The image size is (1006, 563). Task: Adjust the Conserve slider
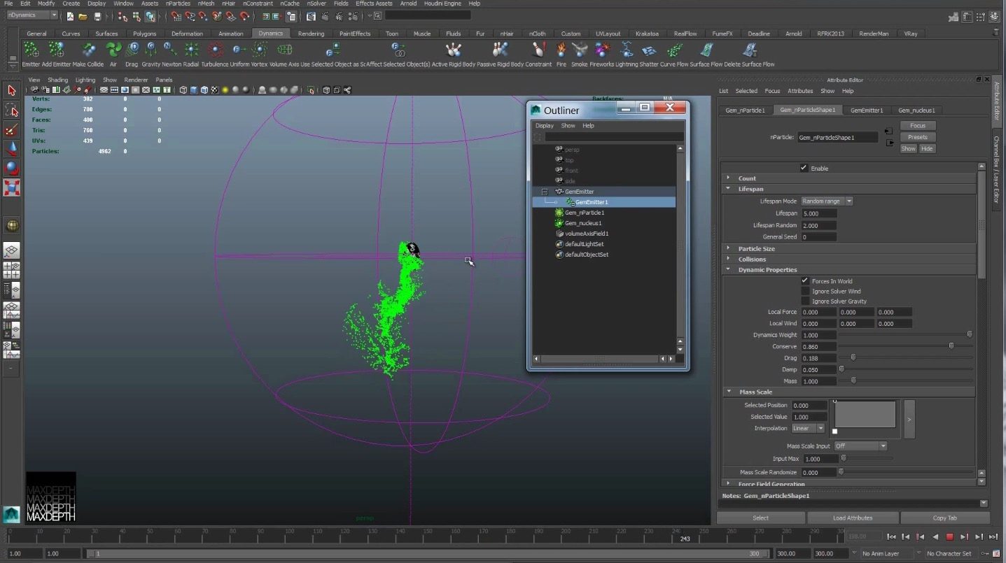click(951, 346)
